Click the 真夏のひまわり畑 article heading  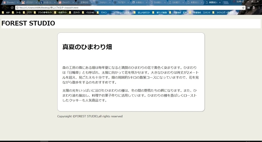pyautogui.click(x=87, y=47)
